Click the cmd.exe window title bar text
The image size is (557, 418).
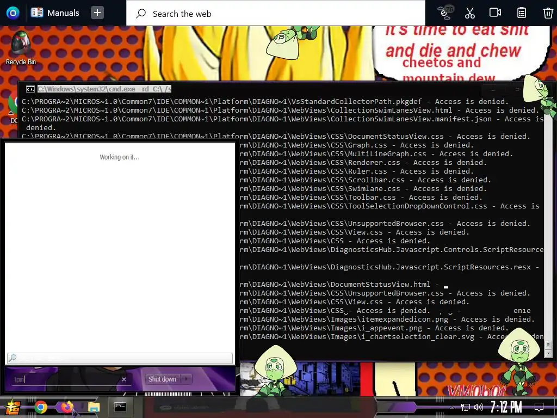(104, 89)
